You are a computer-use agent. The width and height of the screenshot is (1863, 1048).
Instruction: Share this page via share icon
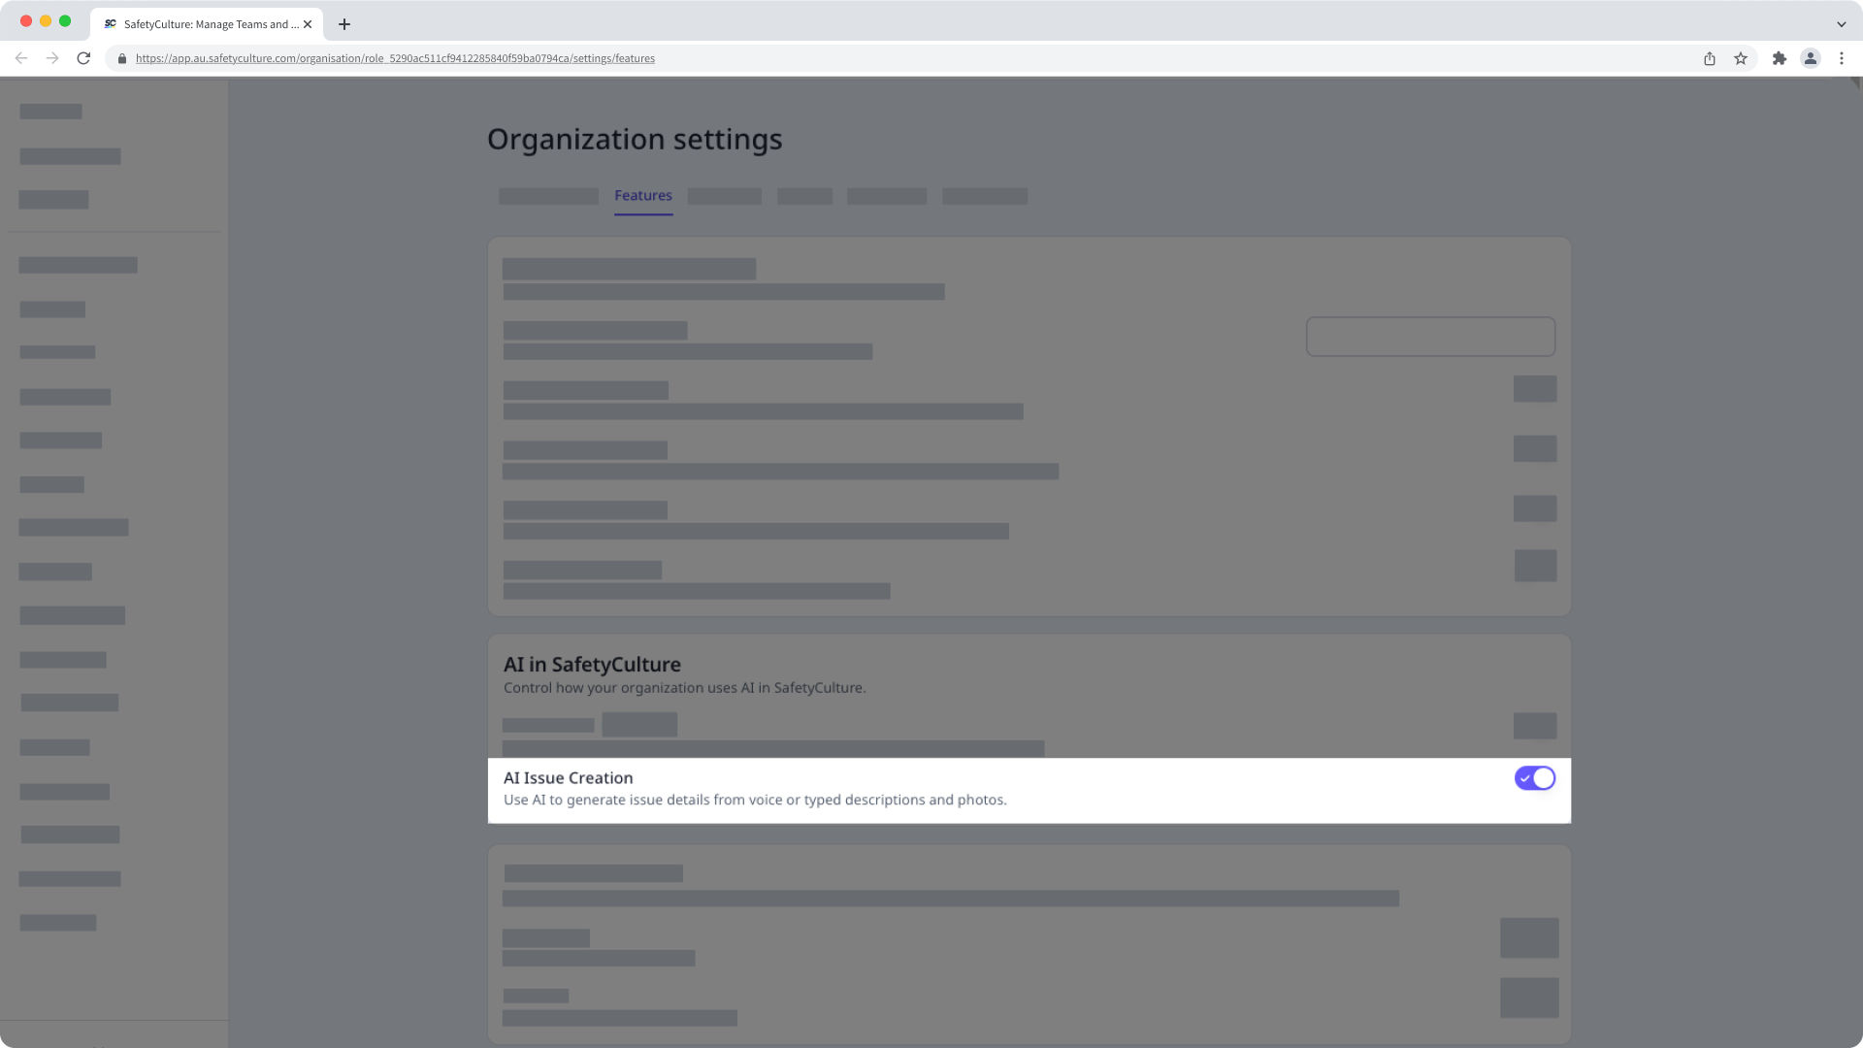1710,58
